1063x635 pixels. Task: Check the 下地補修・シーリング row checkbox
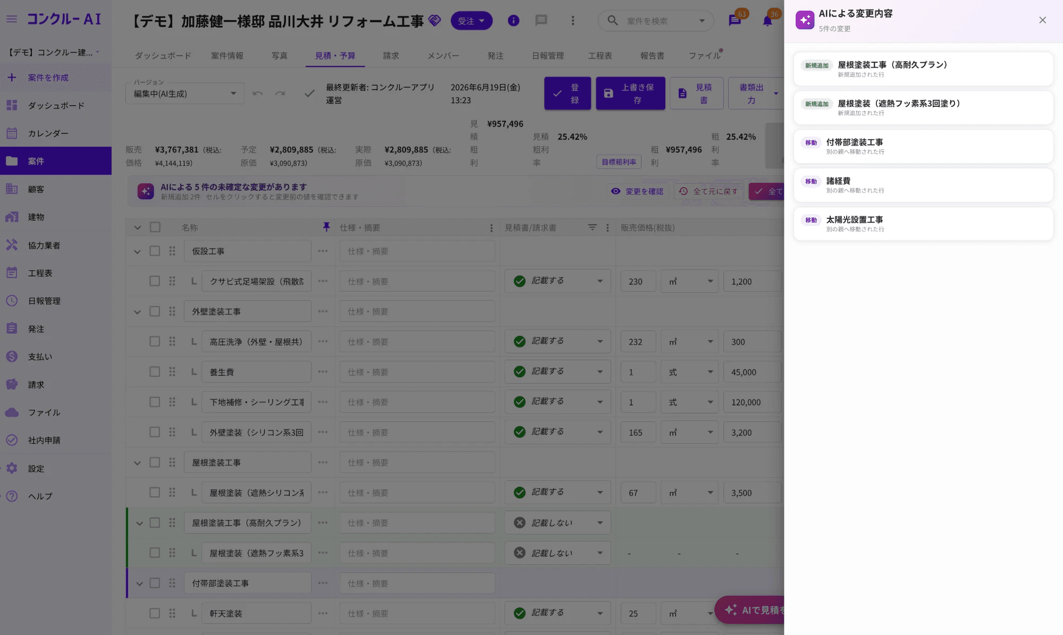pyautogui.click(x=155, y=402)
